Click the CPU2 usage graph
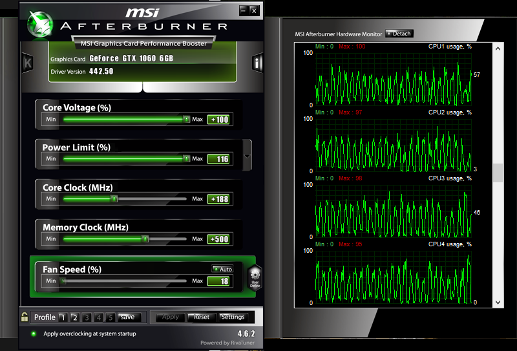 click(394, 145)
